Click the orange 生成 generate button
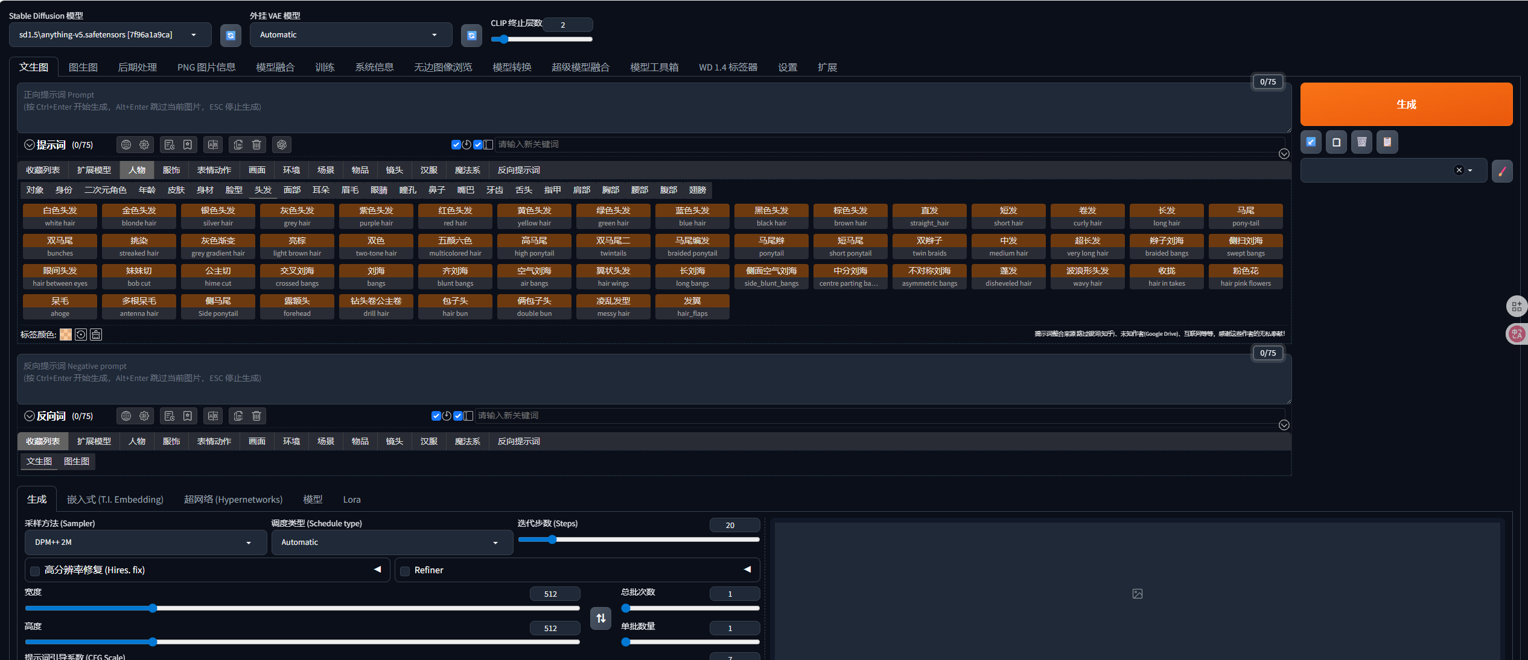This screenshot has width=1528, height=660. coord(1405,104)
